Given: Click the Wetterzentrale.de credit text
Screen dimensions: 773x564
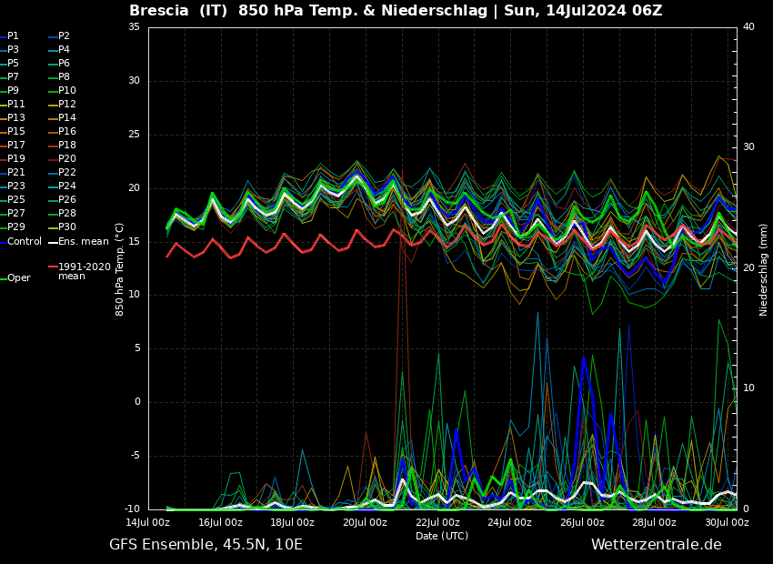Looking at the screenshot, I should 657,545.
